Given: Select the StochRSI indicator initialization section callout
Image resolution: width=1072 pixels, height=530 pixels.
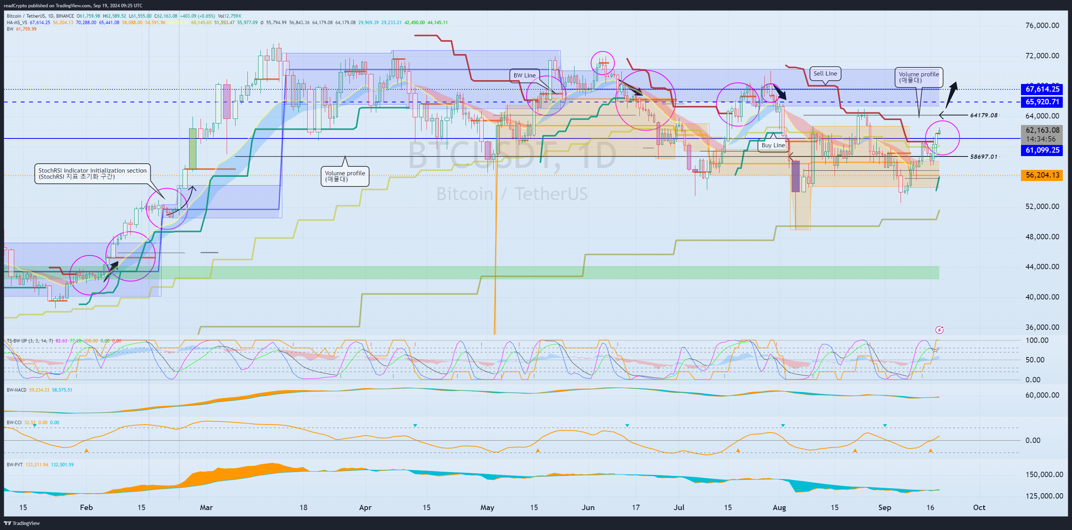Looking at the screenshot, I should (92, 173).
